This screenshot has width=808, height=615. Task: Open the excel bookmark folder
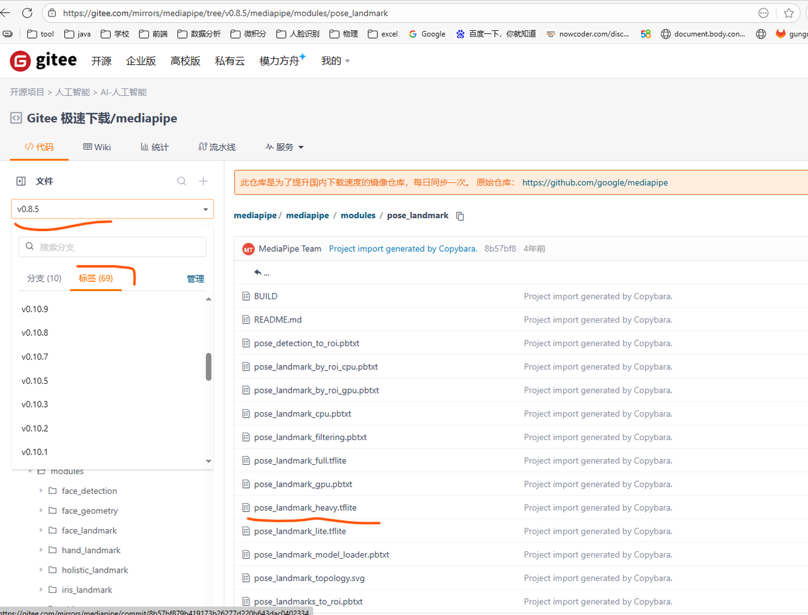[383, 34]
